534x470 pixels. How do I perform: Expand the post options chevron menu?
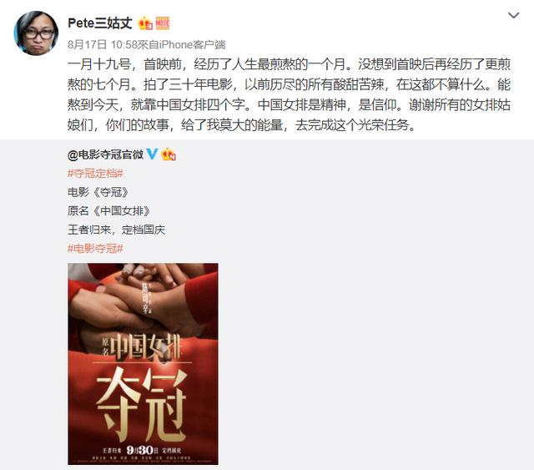click(x=514, y=15)
